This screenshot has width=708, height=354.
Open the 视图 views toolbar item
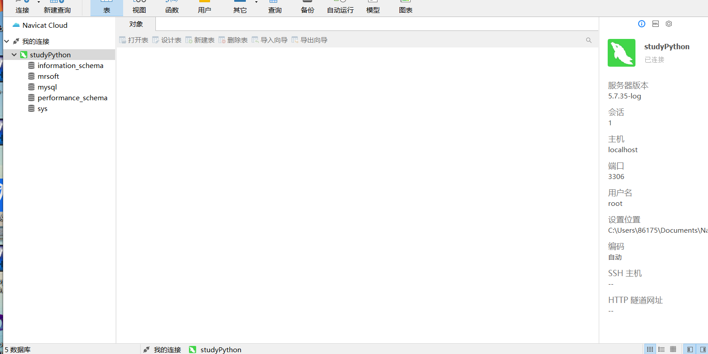pyautogui.click(x=139, y=7)
